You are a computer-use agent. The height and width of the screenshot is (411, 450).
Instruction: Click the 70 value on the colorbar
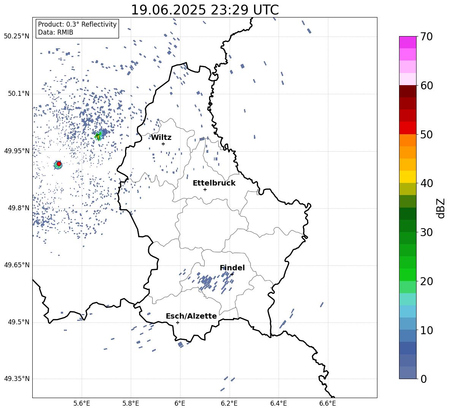point(427,36)
